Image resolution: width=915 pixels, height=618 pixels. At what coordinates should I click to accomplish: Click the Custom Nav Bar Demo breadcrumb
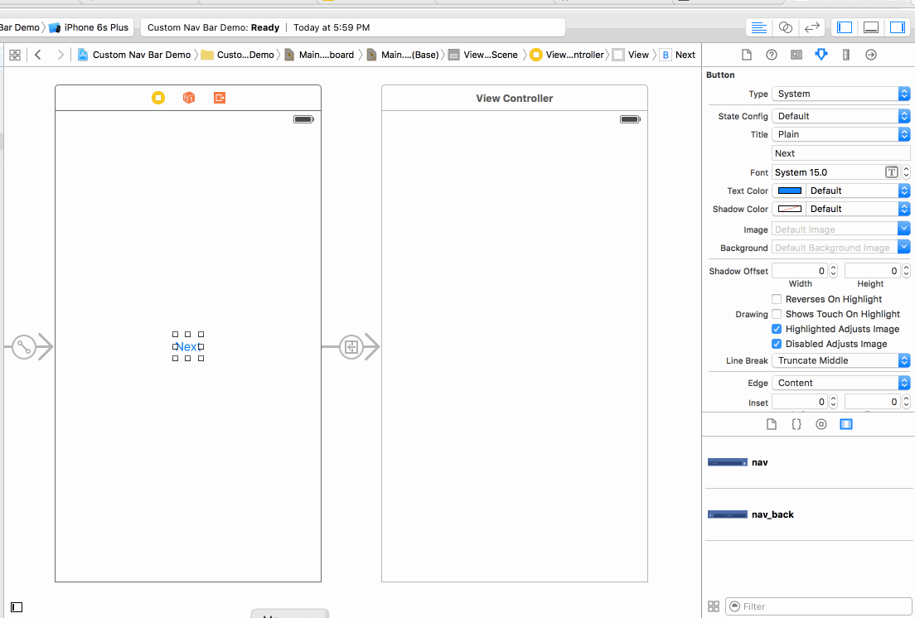[x=134, y=55]
